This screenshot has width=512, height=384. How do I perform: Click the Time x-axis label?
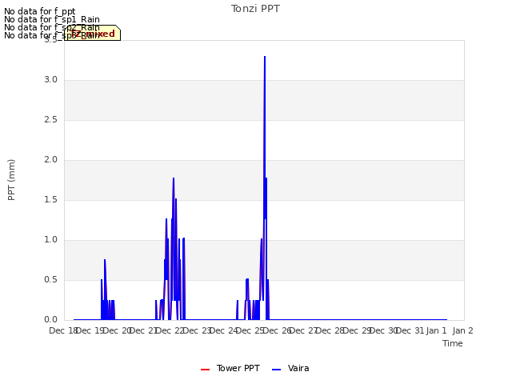pos(453,343)
